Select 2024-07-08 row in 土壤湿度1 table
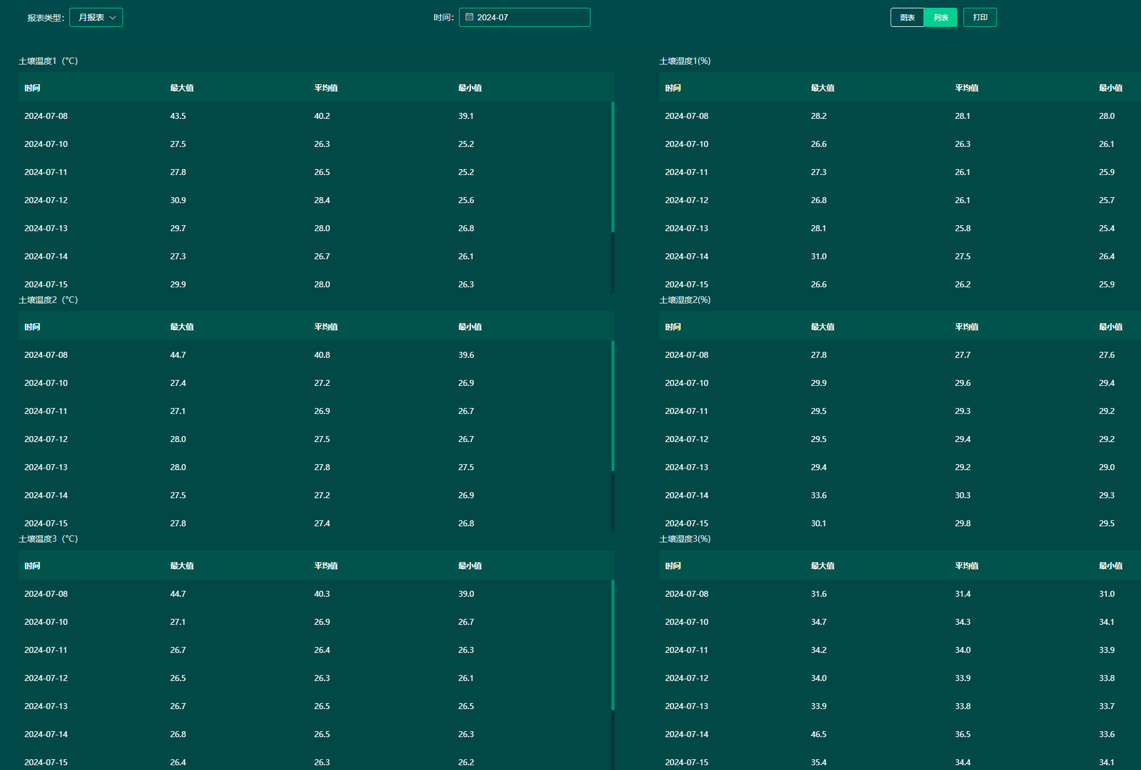The width and height of the screenshot is (1141, 770). (x=686, y=116)
